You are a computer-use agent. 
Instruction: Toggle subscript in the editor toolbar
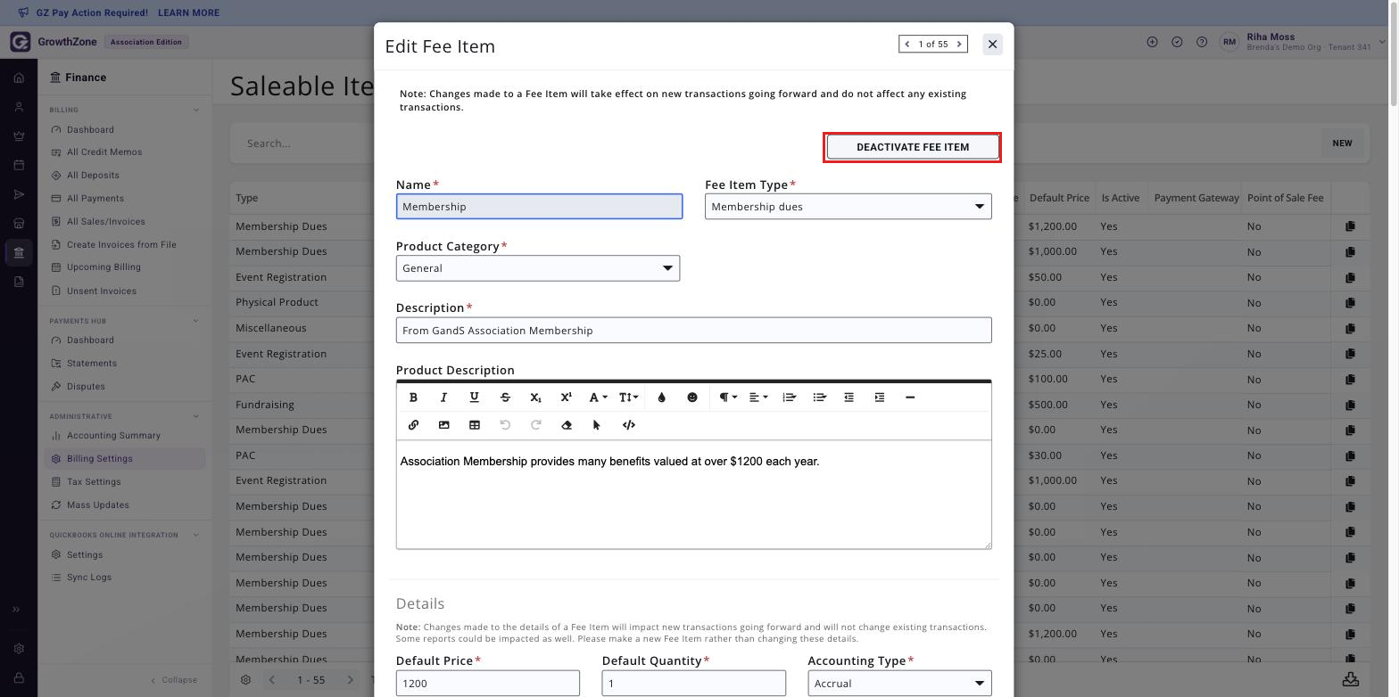[x=535, y=398]
